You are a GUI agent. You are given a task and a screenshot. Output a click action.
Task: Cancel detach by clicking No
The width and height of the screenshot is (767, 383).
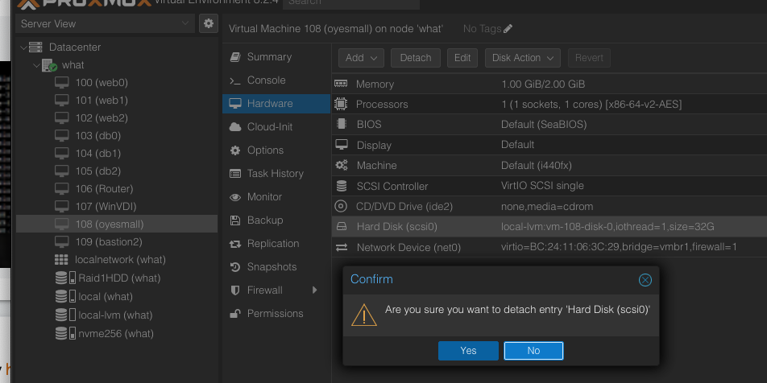[533, 351]
